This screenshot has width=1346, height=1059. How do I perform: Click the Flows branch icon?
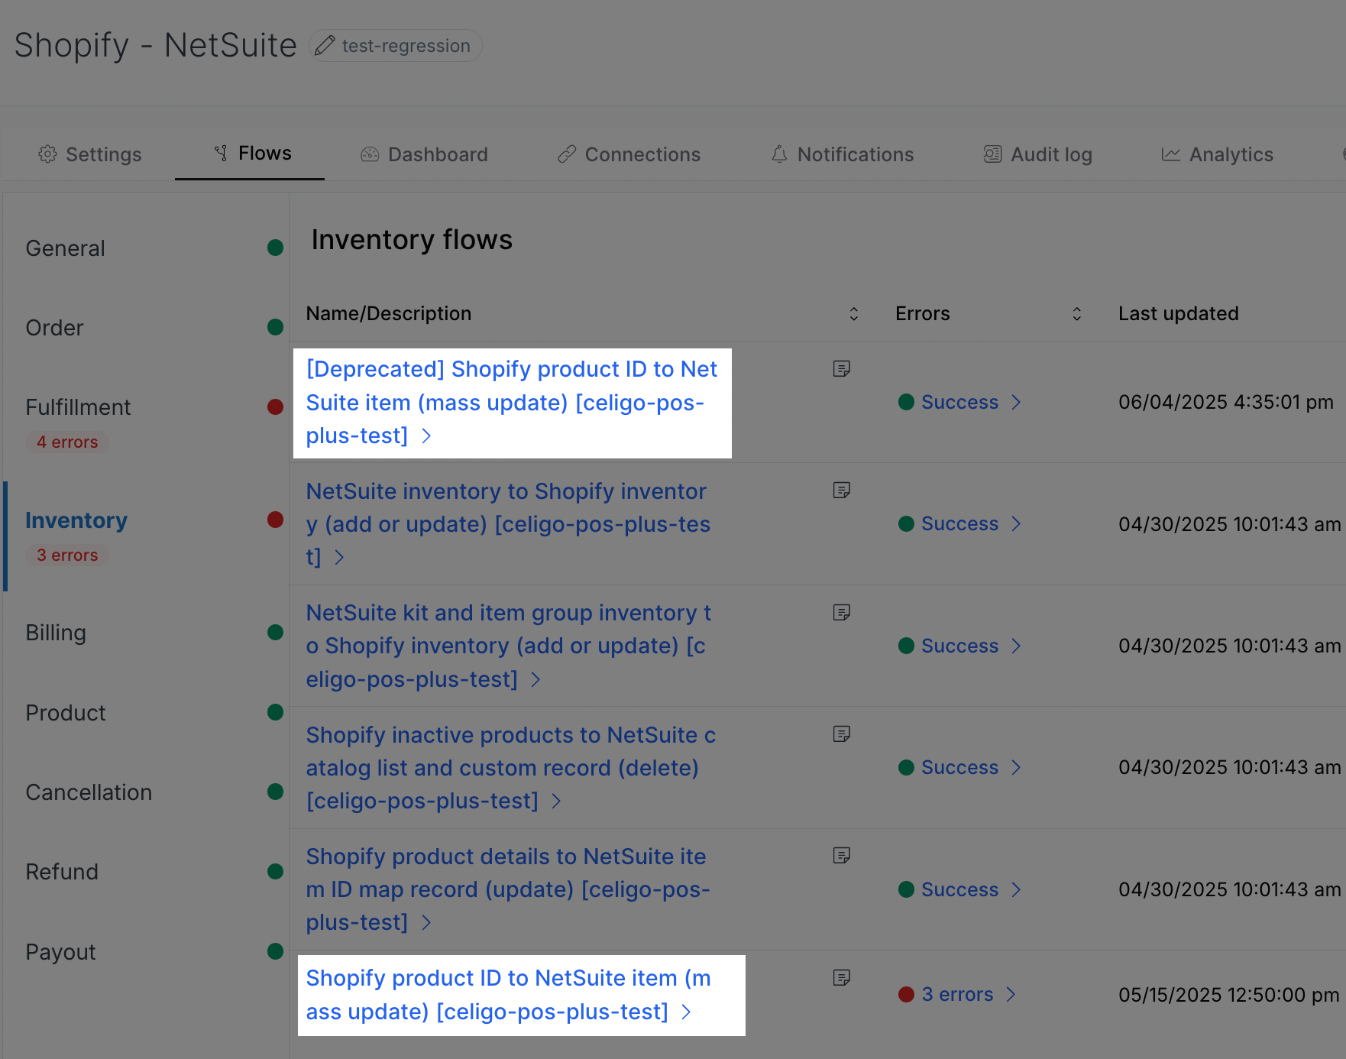tap(221, 153)
